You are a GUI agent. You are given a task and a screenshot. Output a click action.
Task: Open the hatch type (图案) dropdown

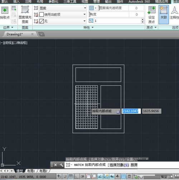(x=63, y=8)
